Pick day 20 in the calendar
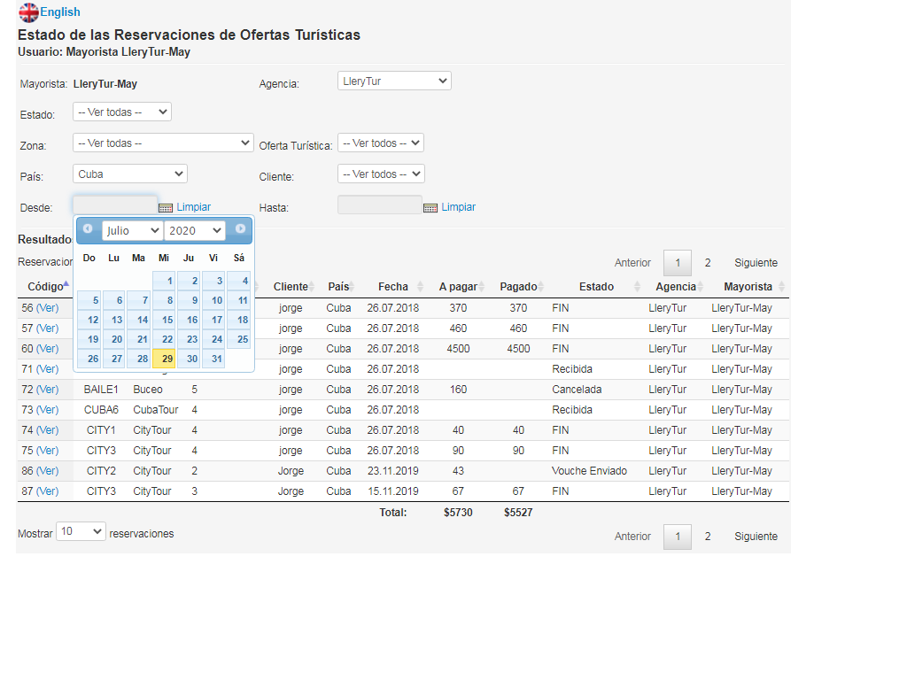Screen dimensions: 907x680 [x=114, y=339]
